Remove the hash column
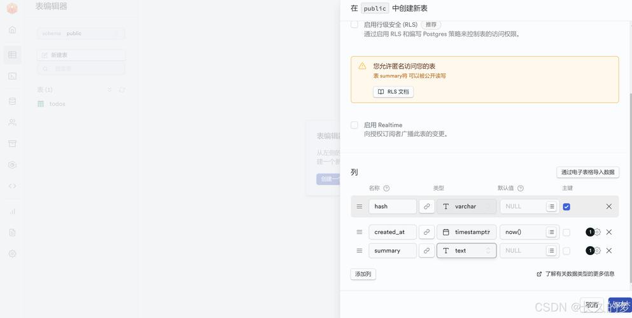Viewport: 632px width, 318px height. click(x=609, y=207)
